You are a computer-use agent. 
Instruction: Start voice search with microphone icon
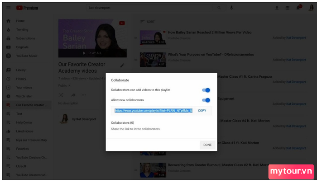coord(232,8)
